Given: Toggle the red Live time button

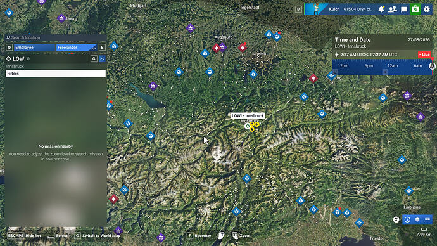Looking at the screenshot, I should 424,55.
